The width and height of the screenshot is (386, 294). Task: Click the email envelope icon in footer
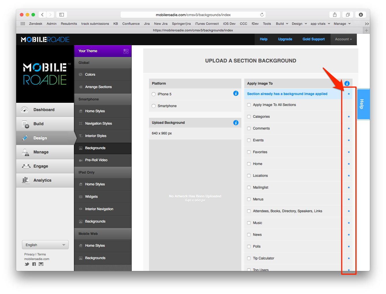41,264
